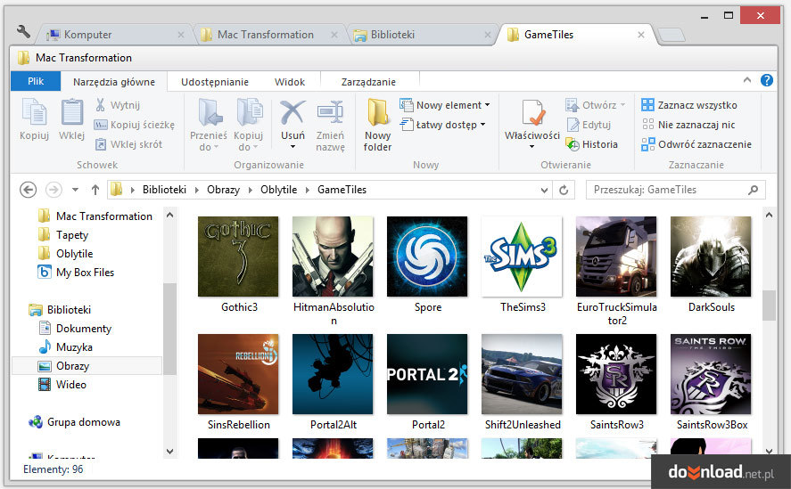Click Obrazy in the address breadcrumb

coord(224,190)
